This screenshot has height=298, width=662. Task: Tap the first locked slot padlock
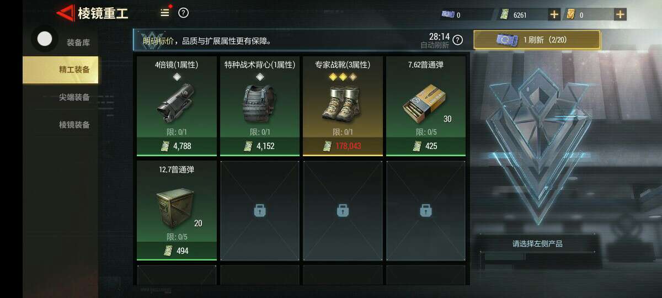coord(259,210)
